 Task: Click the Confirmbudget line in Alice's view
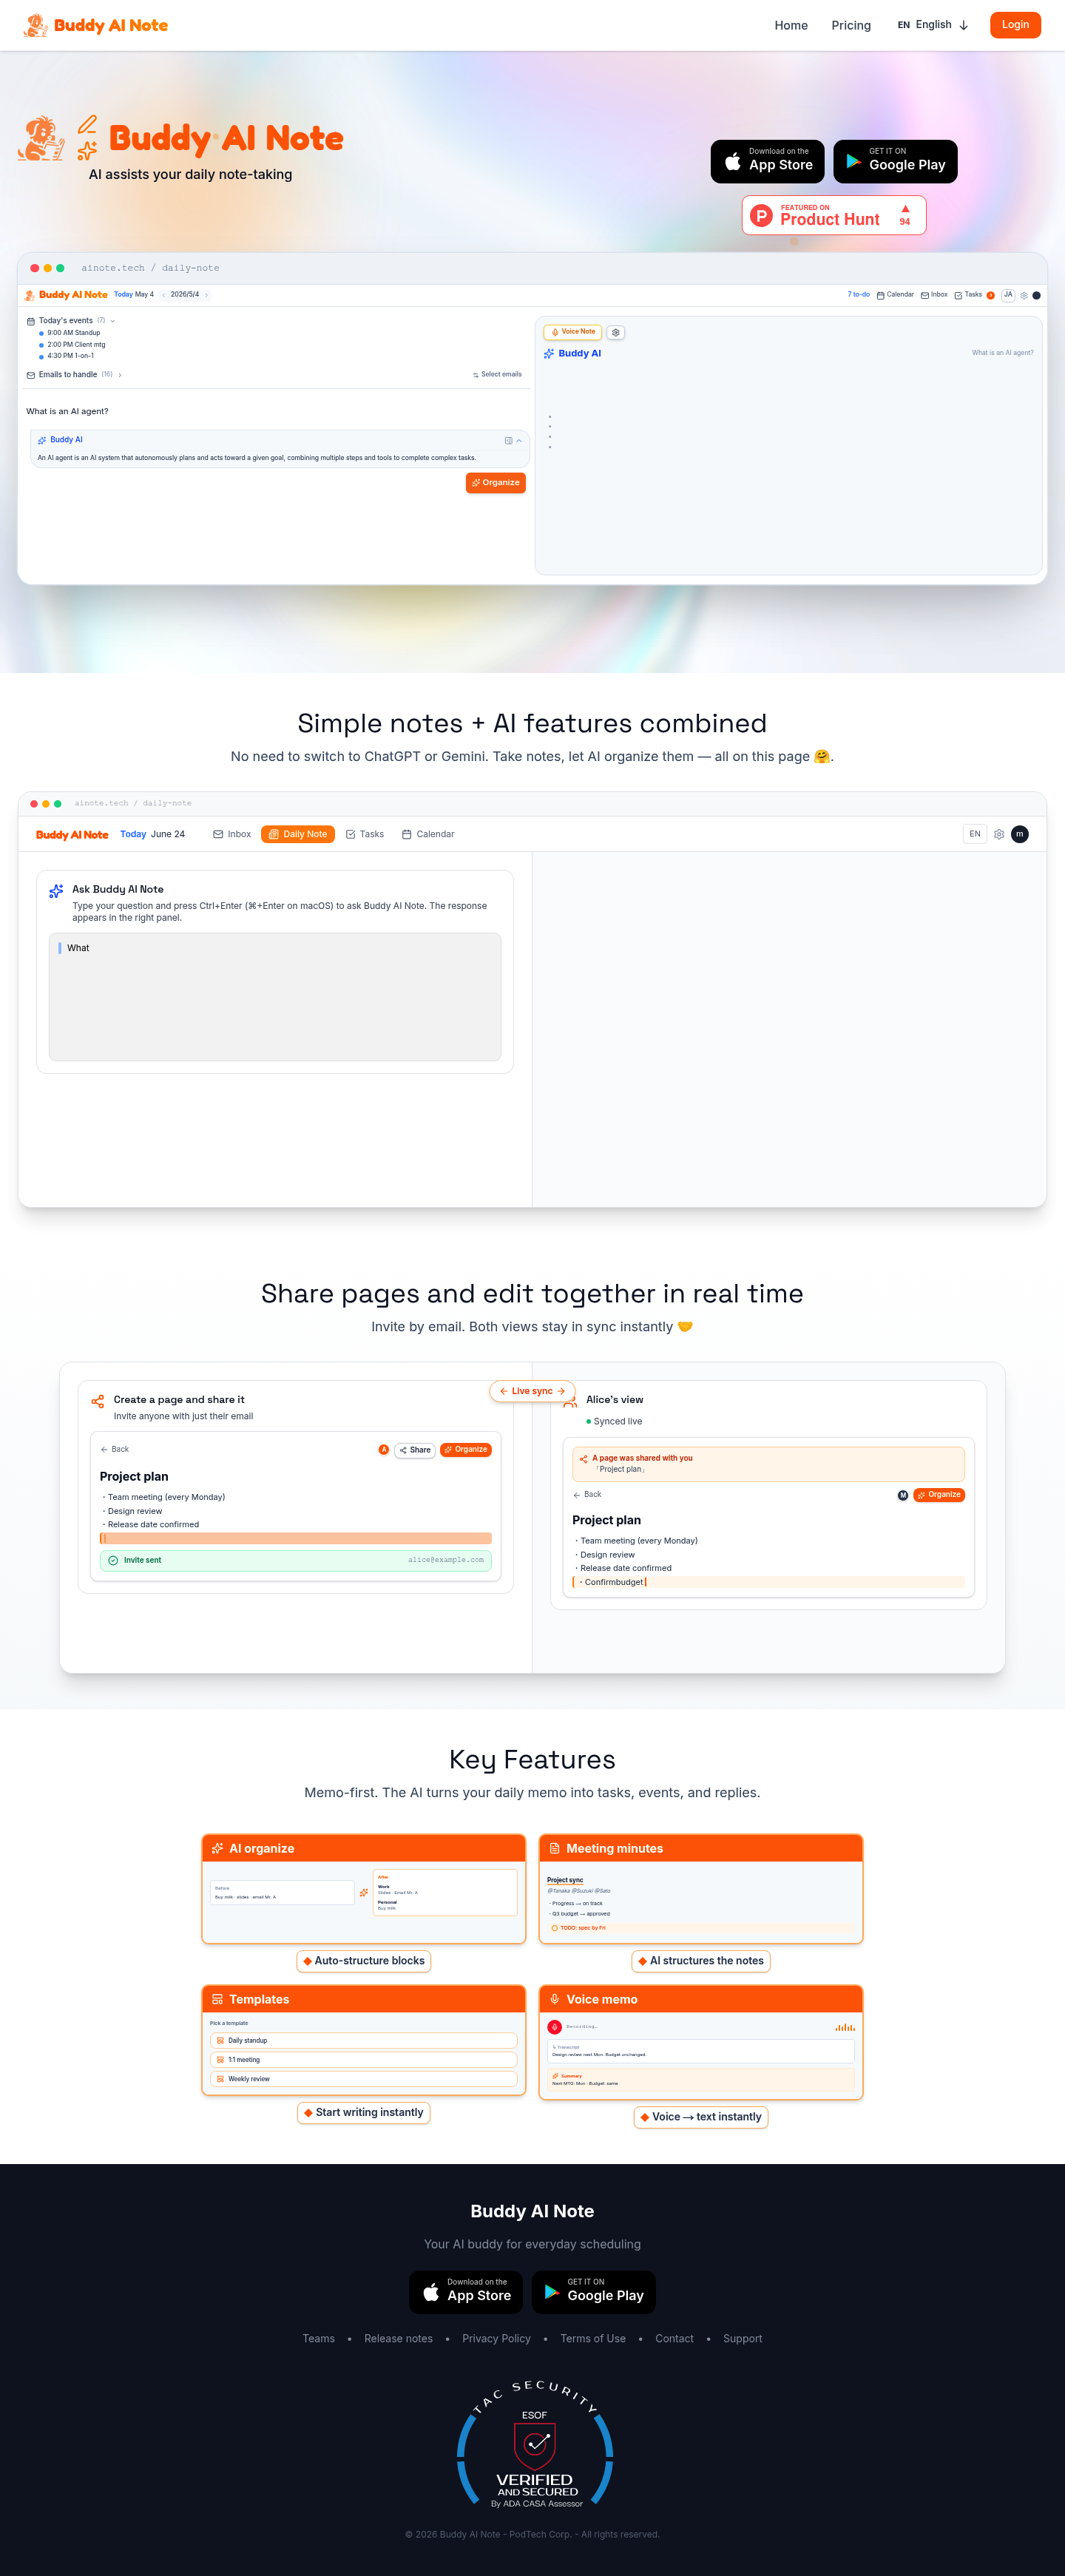(769, 1582)
